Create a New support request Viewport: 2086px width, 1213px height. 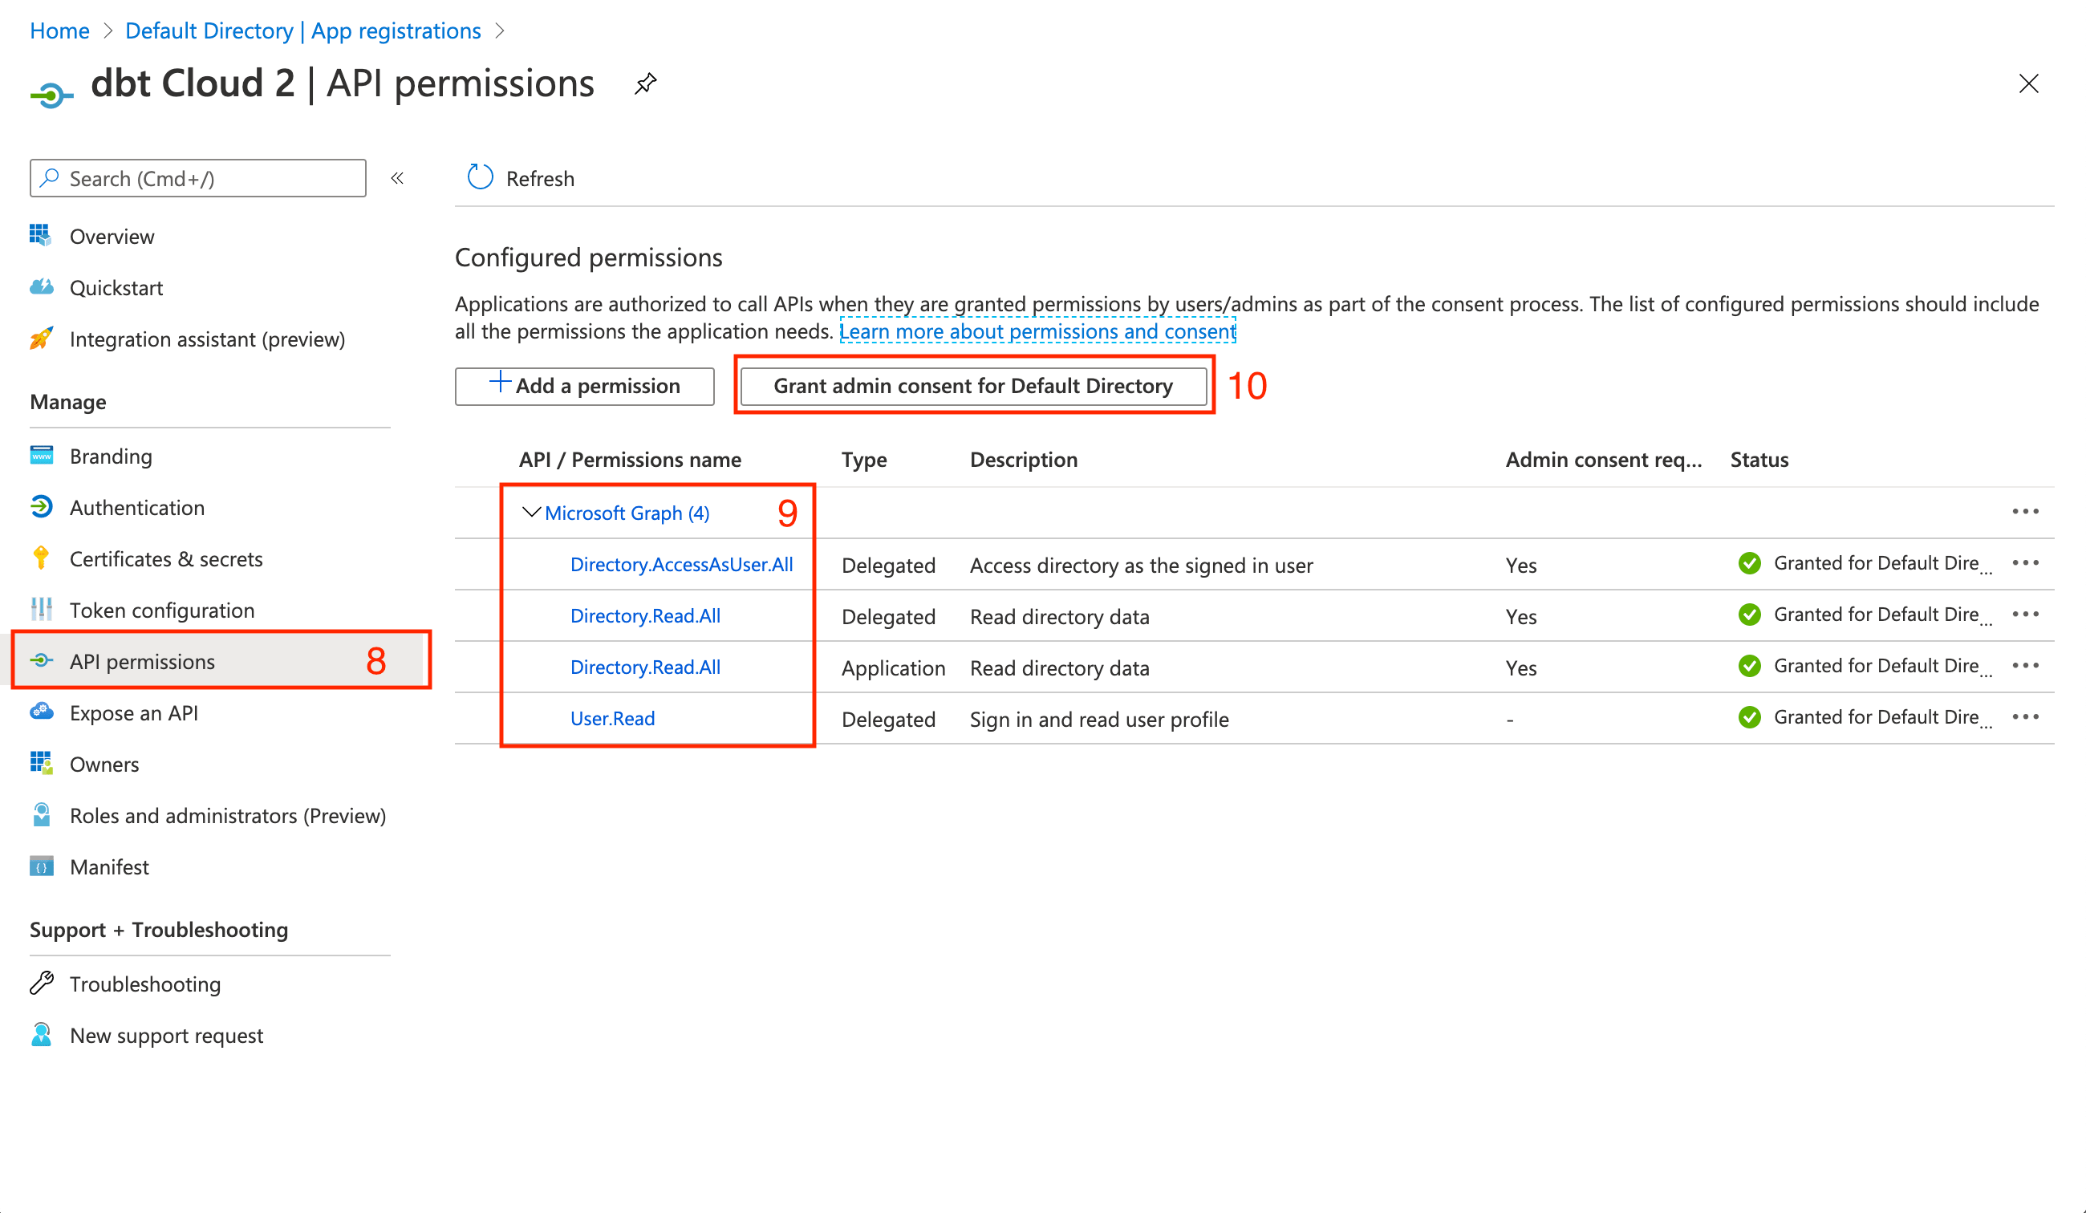tap(166, 1035)
